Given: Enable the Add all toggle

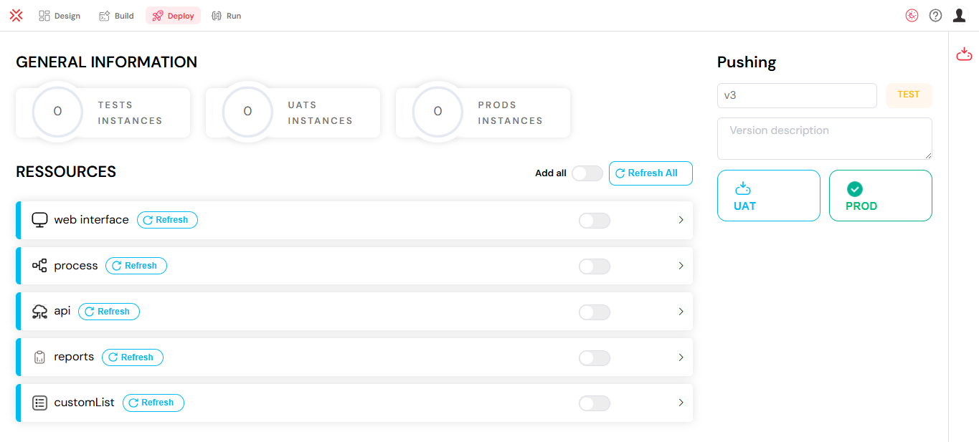Looking at the screenshot, I should click(x=587, y=173).
